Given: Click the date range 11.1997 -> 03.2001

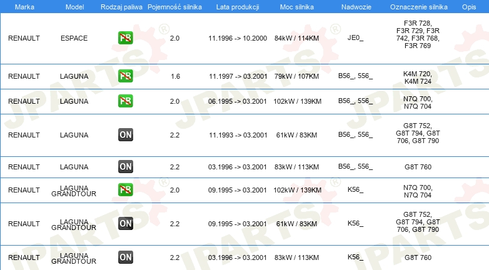Looking at the screenshot, I should (238, 76).
